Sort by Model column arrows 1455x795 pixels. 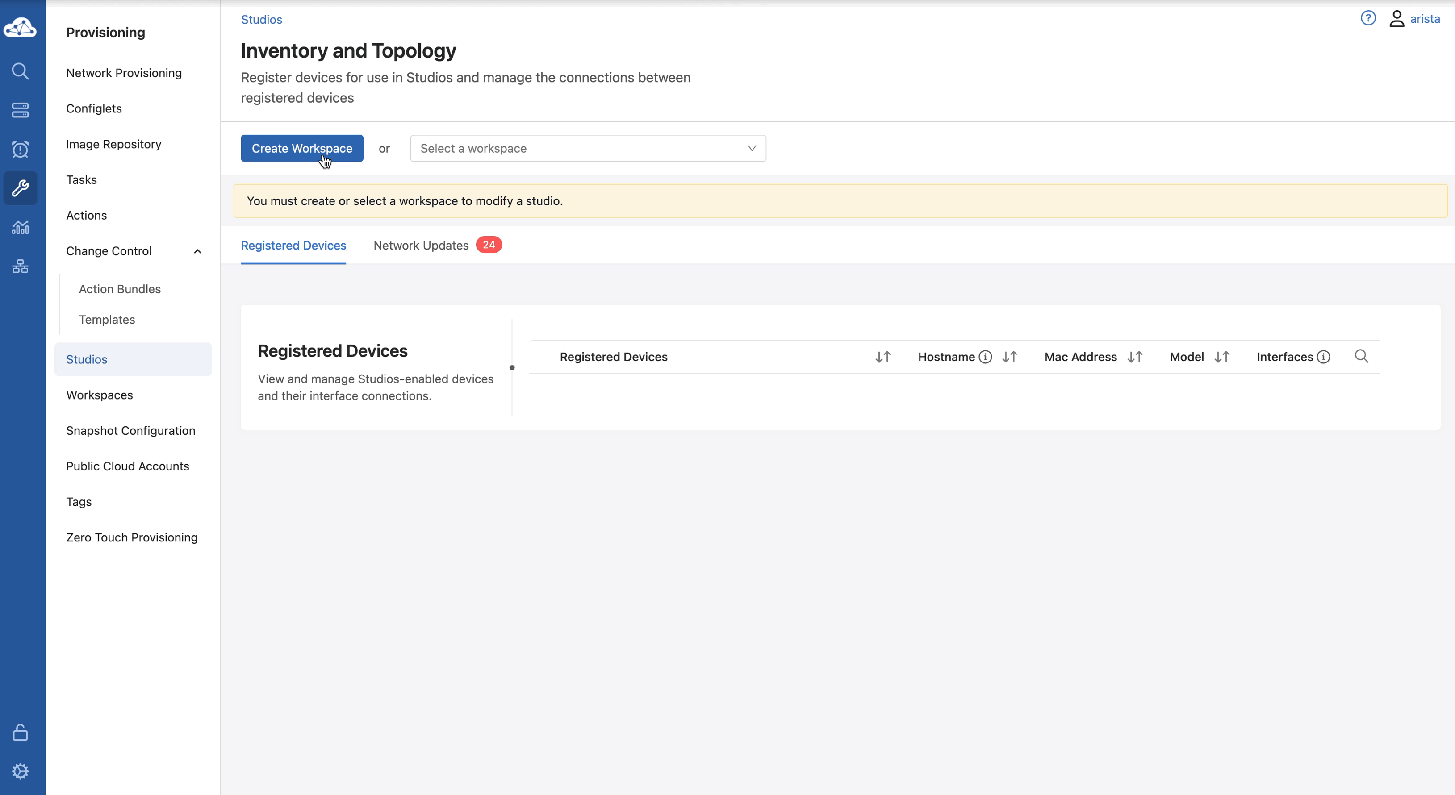click(1222, 357)
